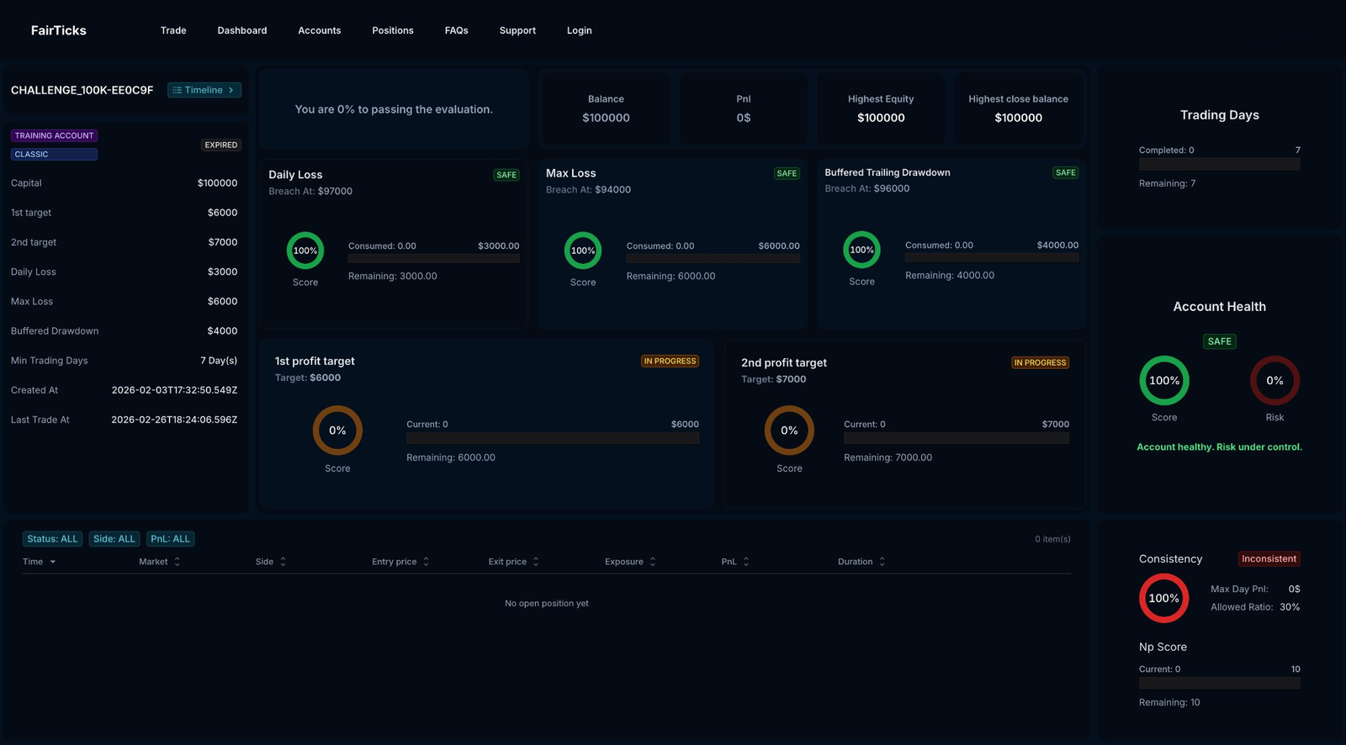The height and width of the screenshot is (745, 1346).
Task: Click 'Account healthy. Risk under control.' message
Action: (1220, 447)
